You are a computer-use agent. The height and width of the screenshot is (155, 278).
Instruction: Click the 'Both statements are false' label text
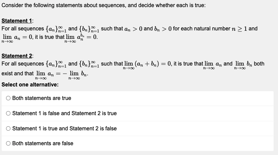tap(43, 144)
